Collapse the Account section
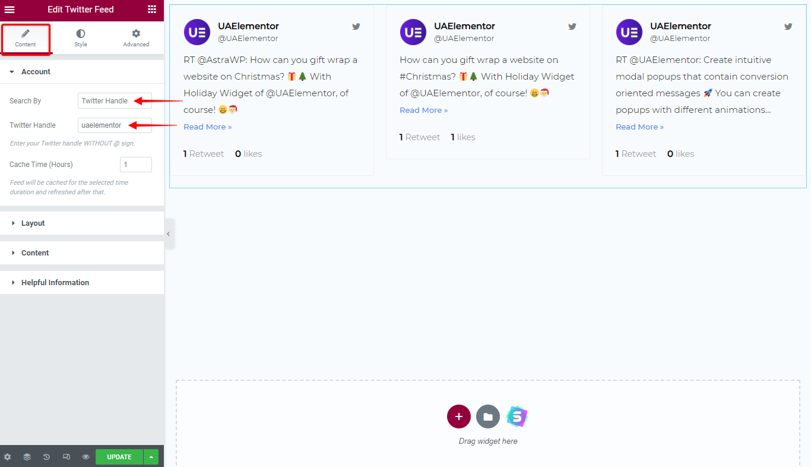 [x=82, y=72]
